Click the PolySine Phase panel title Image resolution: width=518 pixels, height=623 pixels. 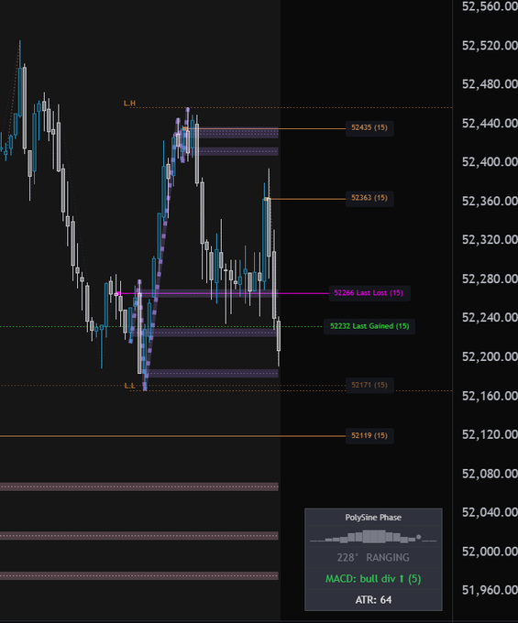click(x=373, y=518)
